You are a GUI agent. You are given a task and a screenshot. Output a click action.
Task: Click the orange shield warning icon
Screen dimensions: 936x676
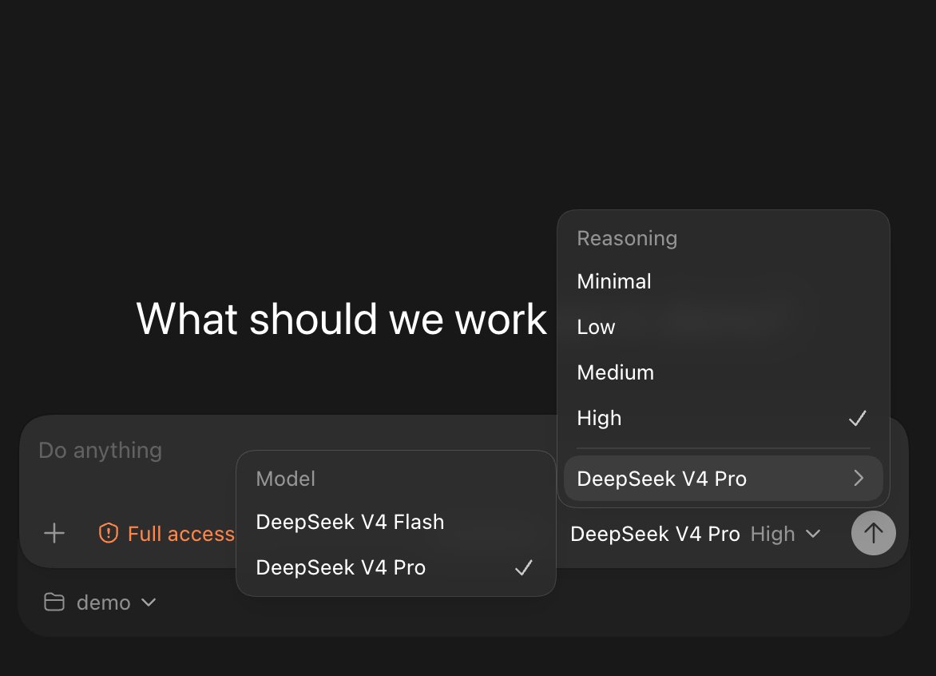108,533
